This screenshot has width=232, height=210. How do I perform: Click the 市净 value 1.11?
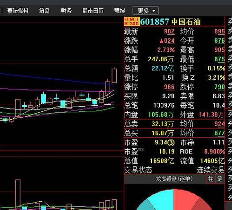pos(219,142)
